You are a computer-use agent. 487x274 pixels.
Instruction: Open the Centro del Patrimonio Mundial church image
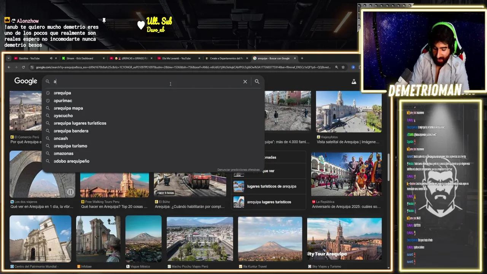(x=40, y=239)
